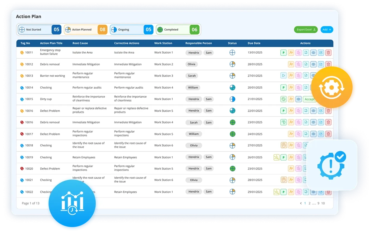The image size is (369, 237).
Task: Click the green P icon on row 10014
Action: click(283, 87)
